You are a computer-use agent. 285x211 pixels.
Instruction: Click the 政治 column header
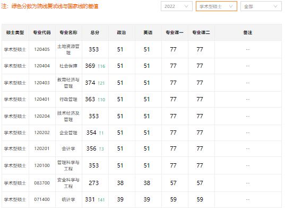[x=122, y=32]
